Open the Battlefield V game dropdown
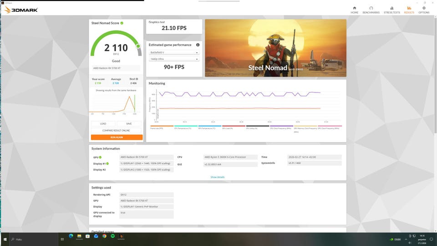Screen dimensions: 437x246 (174, 52)
